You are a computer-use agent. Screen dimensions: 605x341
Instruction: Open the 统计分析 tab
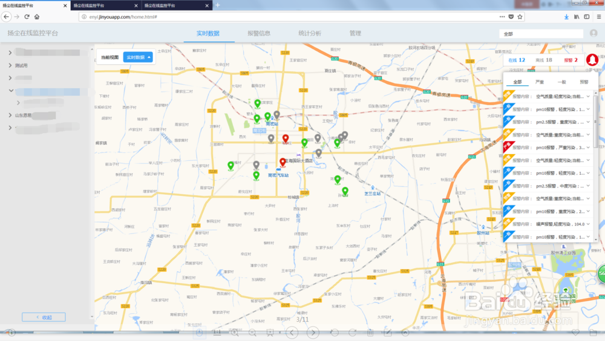[310, 33]
